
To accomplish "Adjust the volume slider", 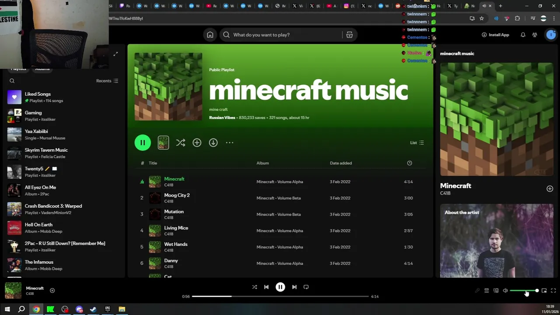I will coord(524,290).
